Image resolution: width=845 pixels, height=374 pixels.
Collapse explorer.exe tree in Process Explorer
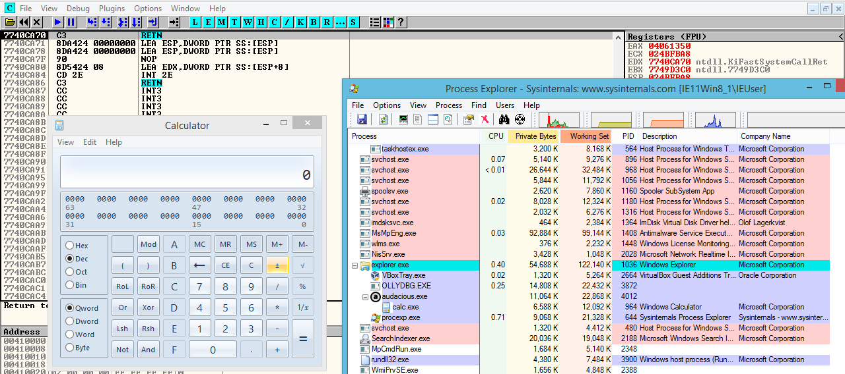[x=355, y=265]
